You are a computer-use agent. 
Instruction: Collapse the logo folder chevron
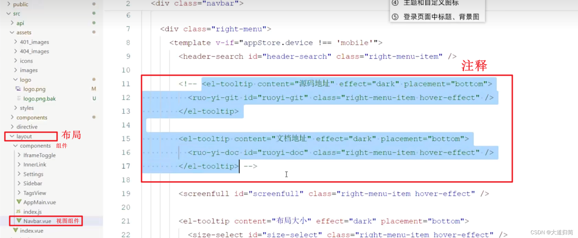pos(16,80)
